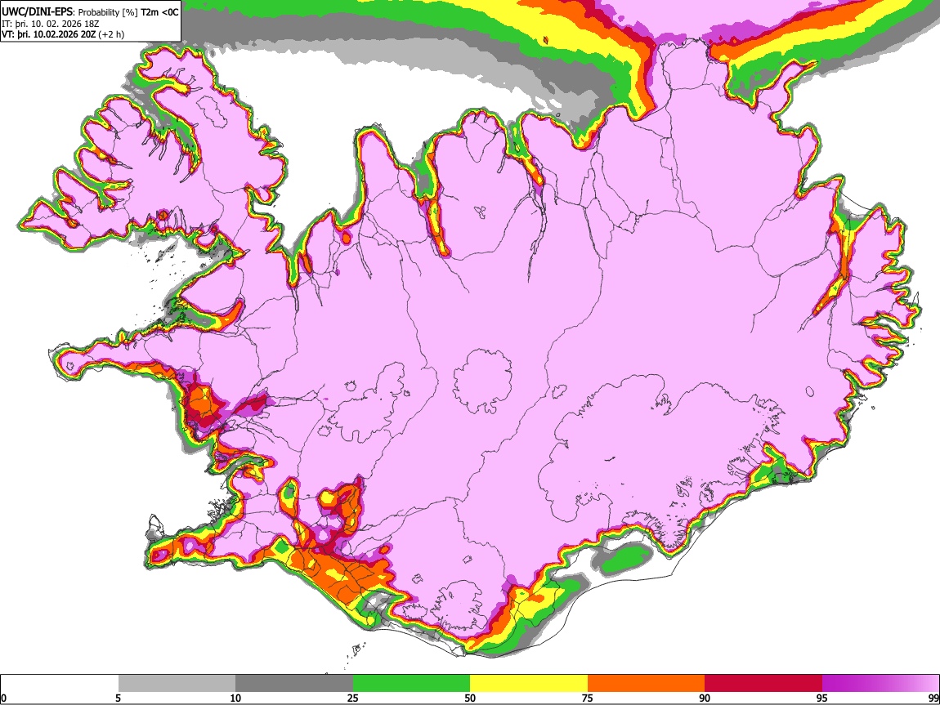Click the '(+2 h)' forecast offset text

[x=111, y=35]
